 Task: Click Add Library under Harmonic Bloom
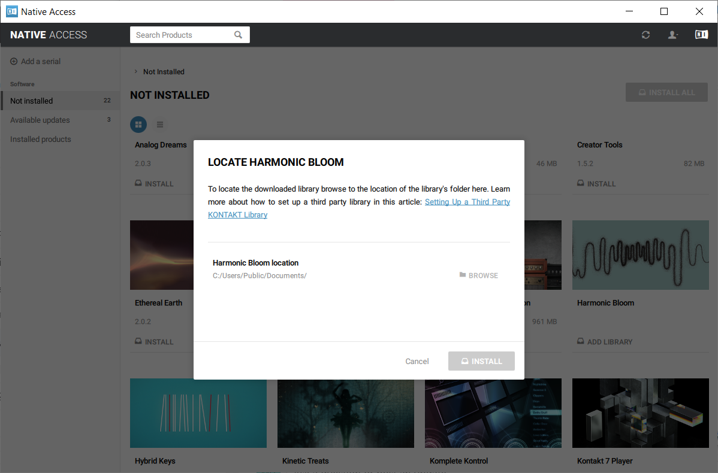(x=605, y=341)
